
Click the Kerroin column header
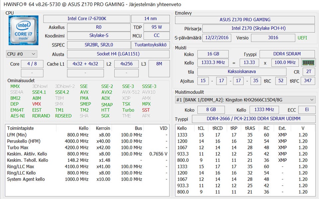103,128
